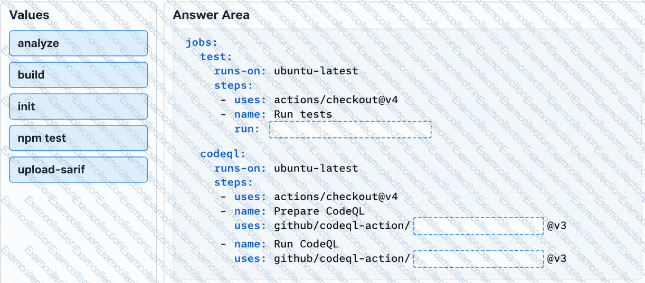
Task: Click "Run CodeQL" step name text
Action: tap(306, 245)
